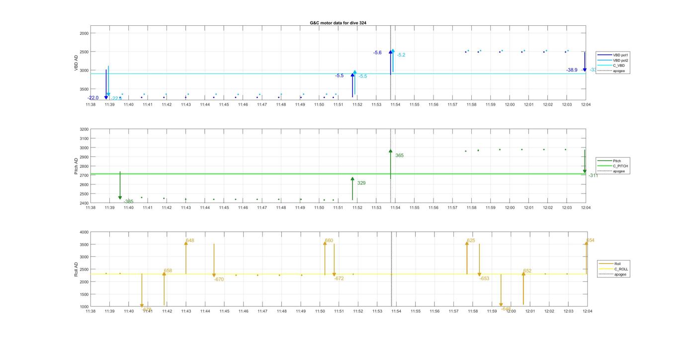Viewport: 696px width, 344px height.
Task: Click the "648" roll data label
Action: 190,240
